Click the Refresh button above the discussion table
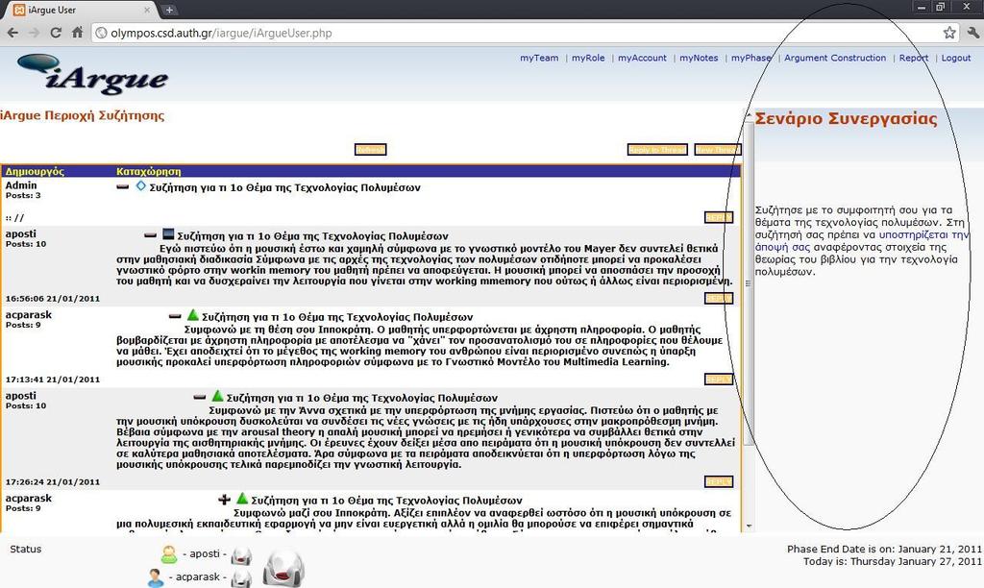The height and width of the screenshot is (588, 984). click(x=370, y=149)
